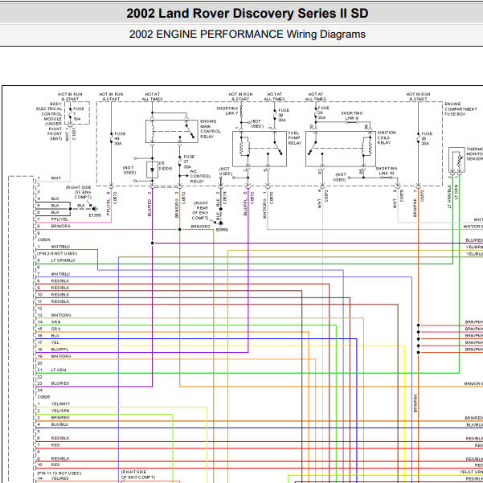483x483 pixels.
Task: Click pin 2 'YEL/GRN' wire label
Action: click(60, 411)
